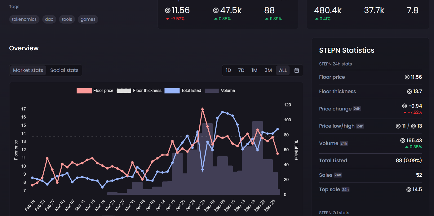The image size is (434, 216).
Task: Click the tokenomics tag
Action: (x=24, y=19)
